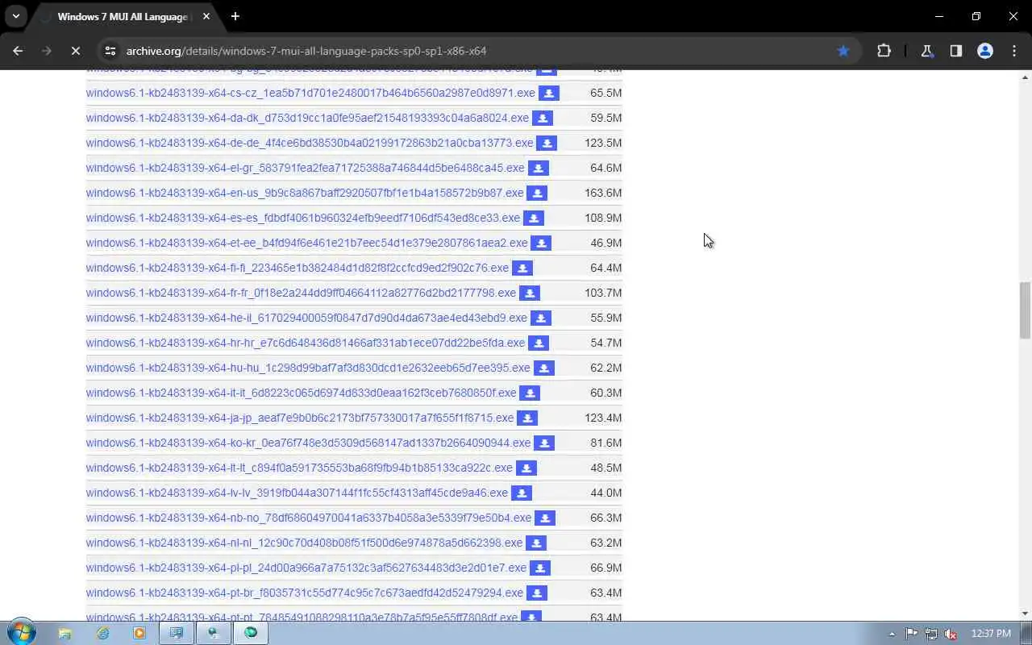Open the Windows Start menu

(21, 633)
